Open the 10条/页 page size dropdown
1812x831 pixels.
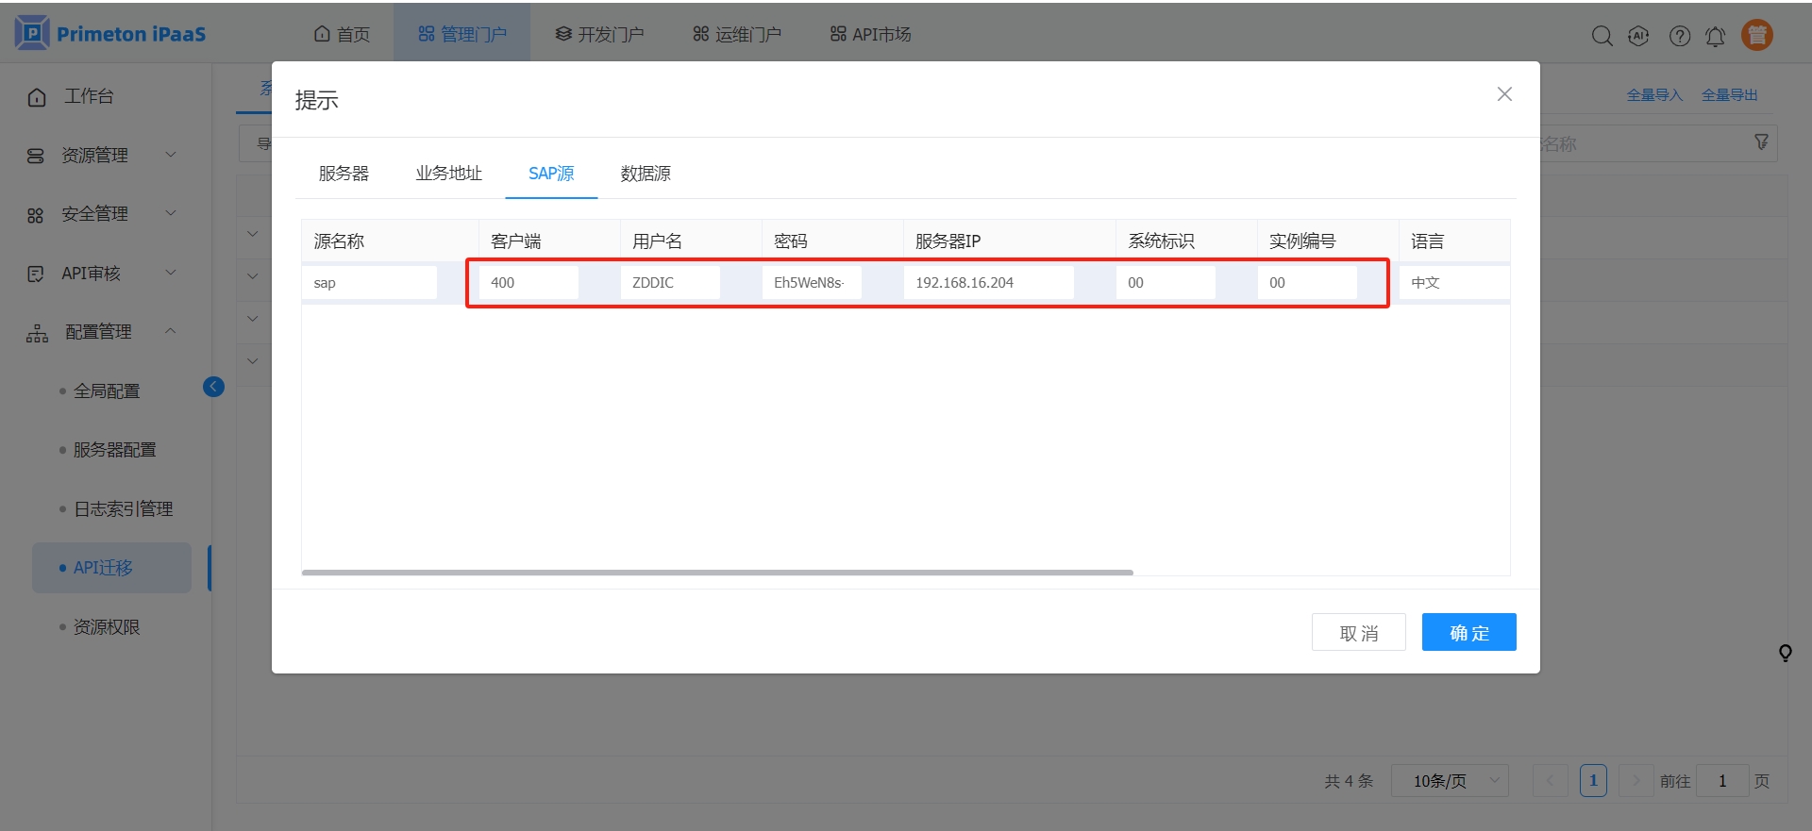1450,781
